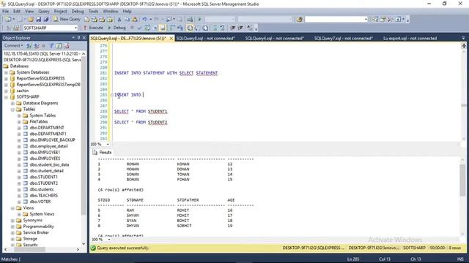The width and height of the screenshot is (469, 263).
Task: Select dbo.TEACHERS in the tree
Action: tap(44, 196)
